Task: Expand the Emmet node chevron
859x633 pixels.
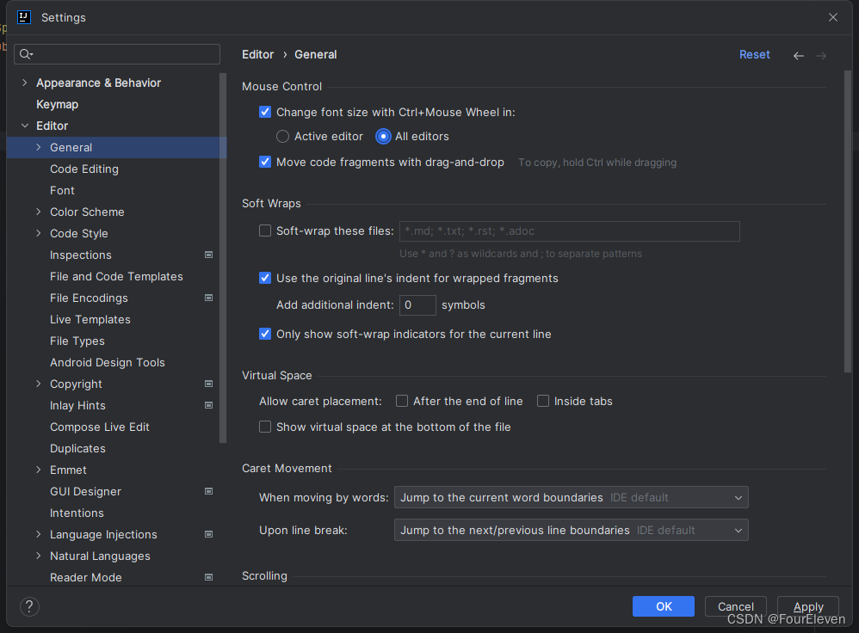Action: (x=39, y=470)
